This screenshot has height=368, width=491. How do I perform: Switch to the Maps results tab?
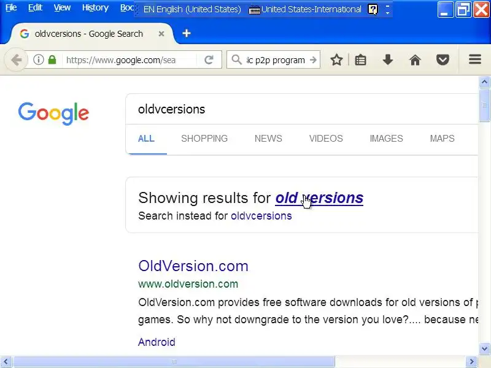(442, 139)
